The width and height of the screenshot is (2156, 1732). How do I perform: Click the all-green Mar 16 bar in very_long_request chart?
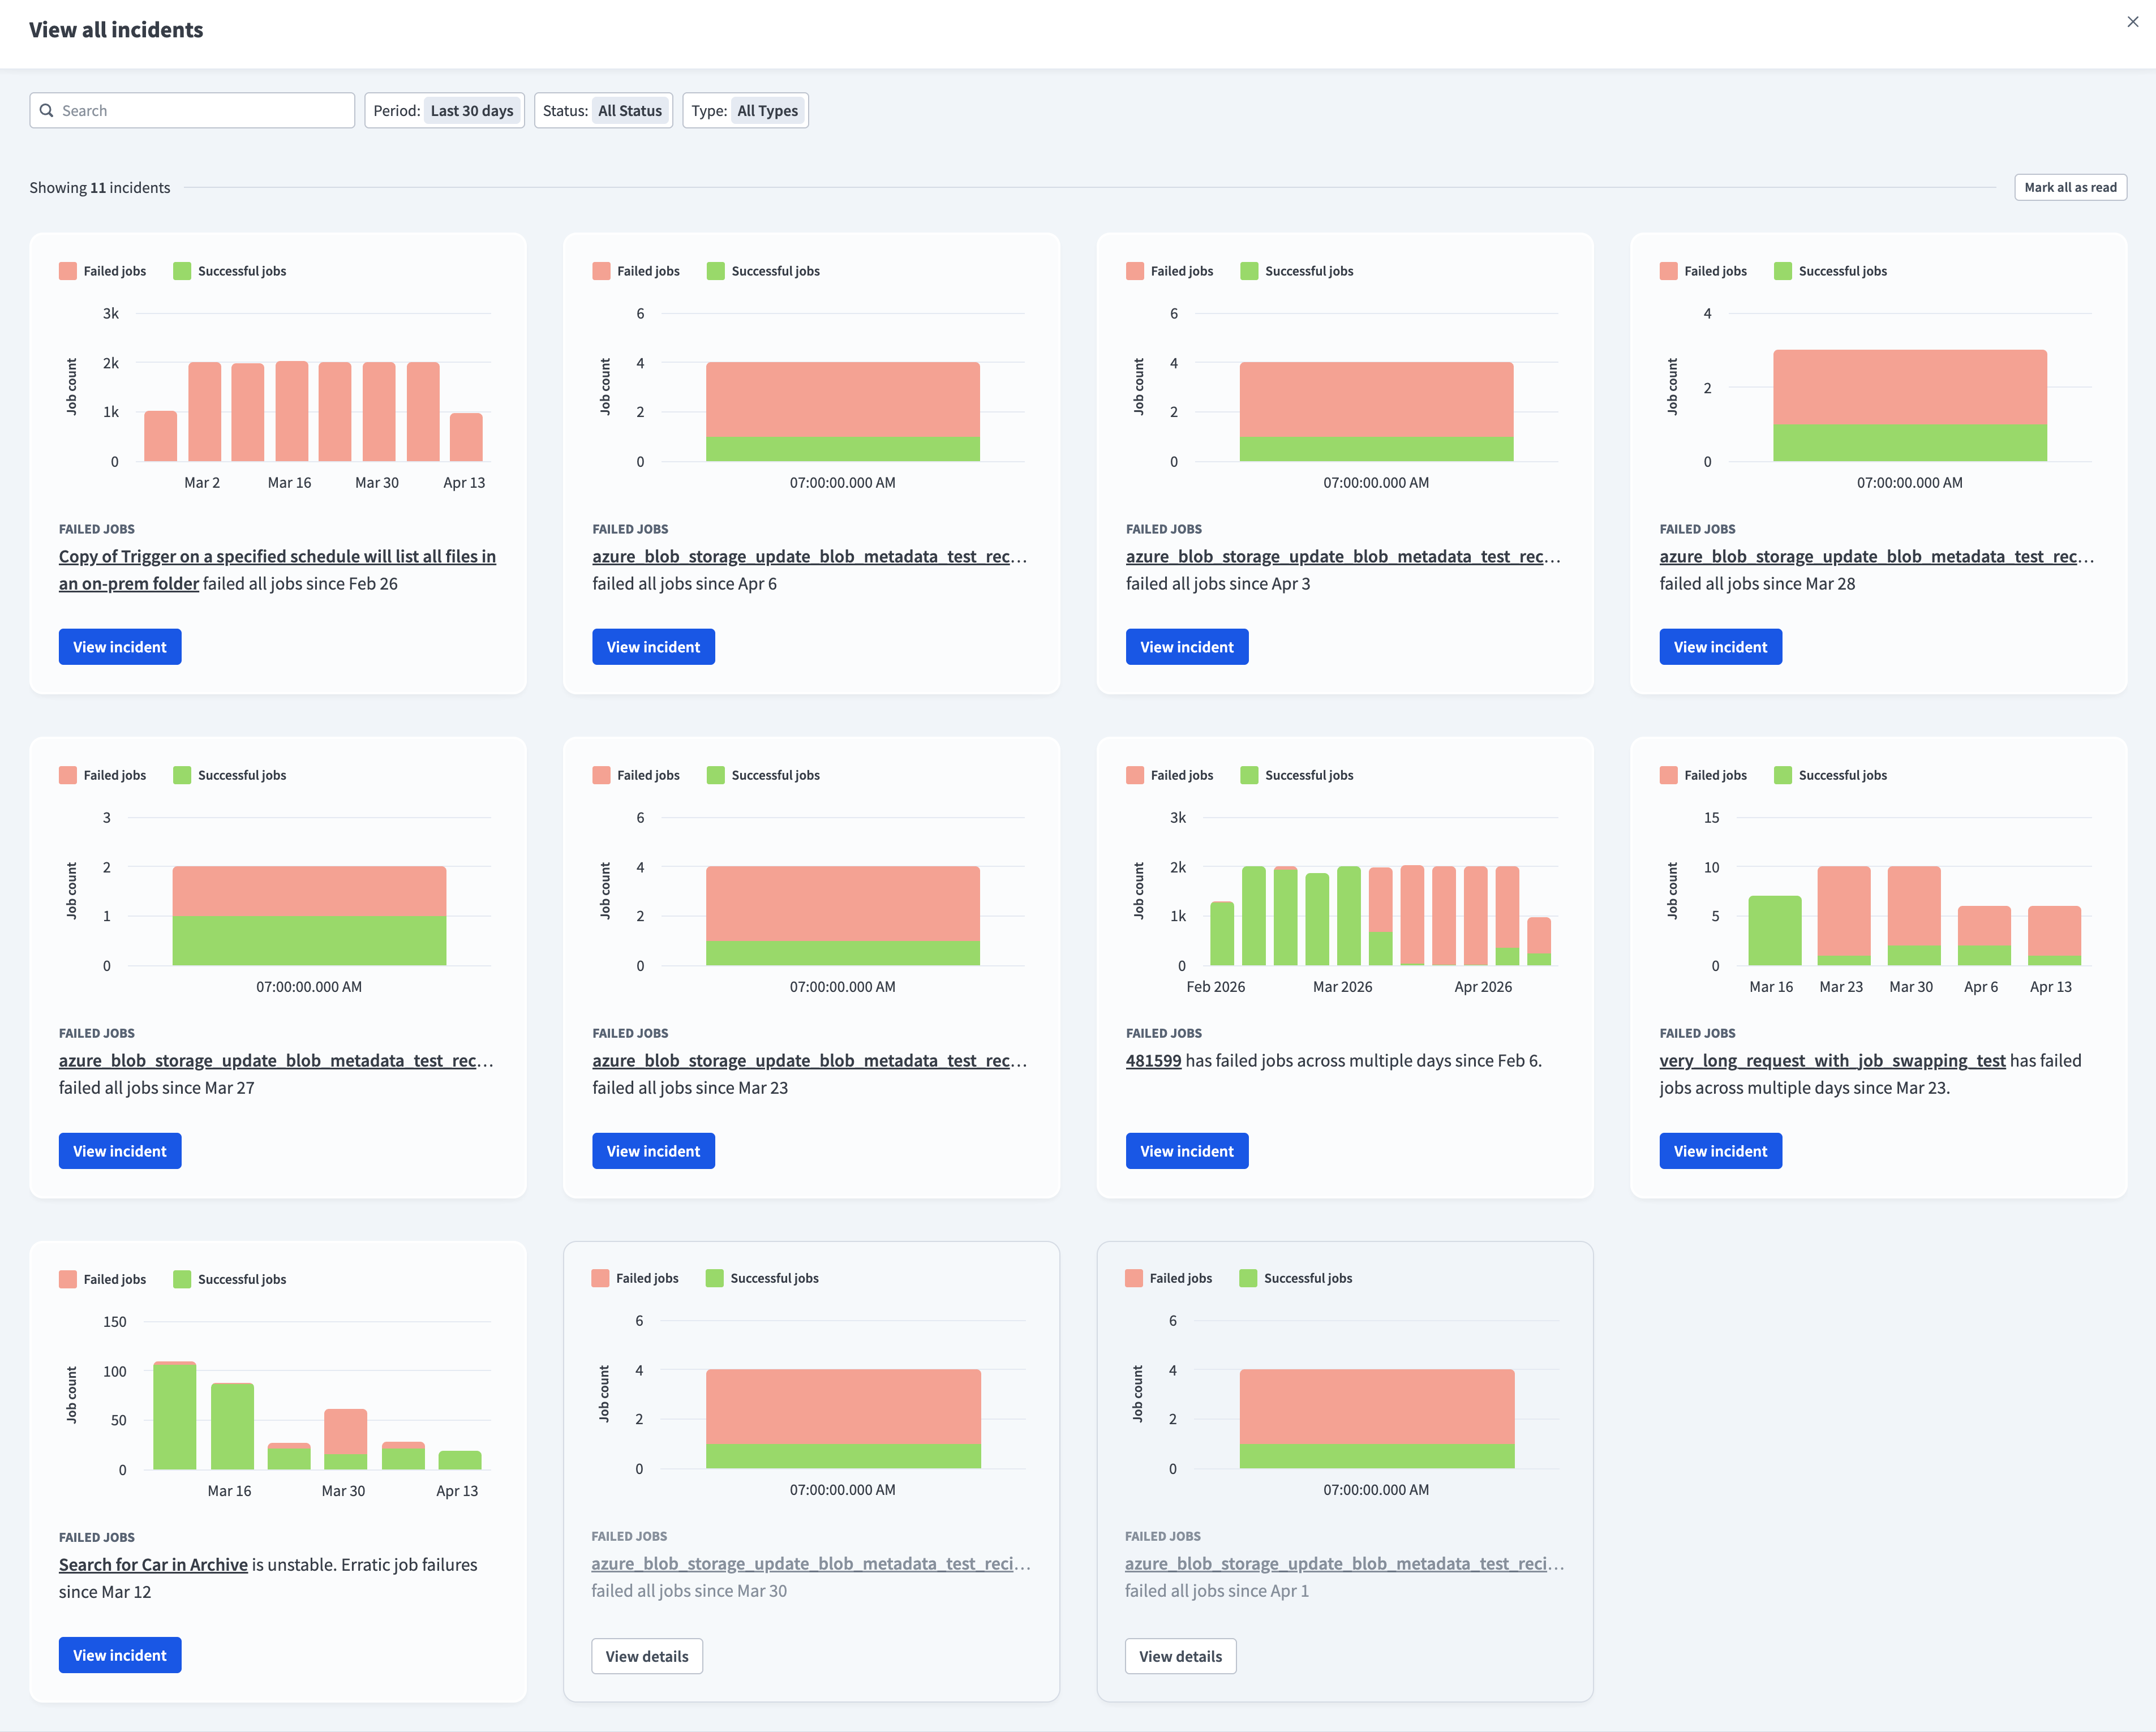point(1775,930)
